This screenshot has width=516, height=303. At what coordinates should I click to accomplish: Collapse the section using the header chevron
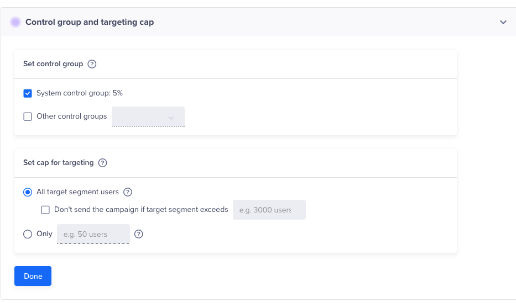click(503, 22)
